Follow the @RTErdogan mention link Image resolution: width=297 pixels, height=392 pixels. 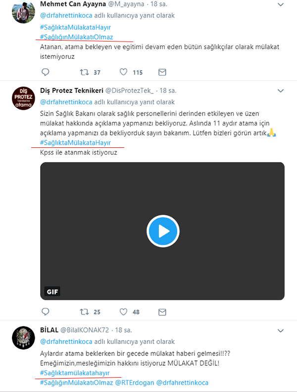coord(135,383)
